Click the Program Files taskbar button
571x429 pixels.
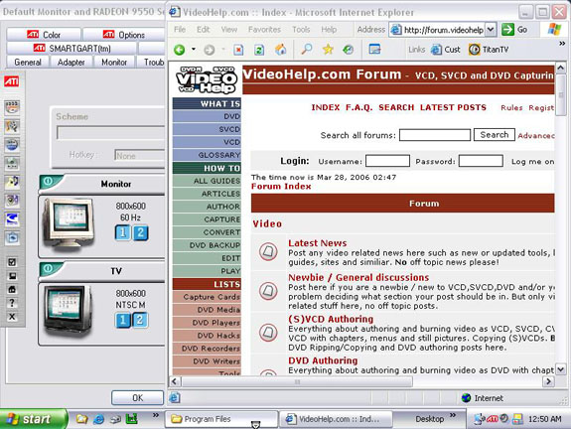tap(221, 419)
